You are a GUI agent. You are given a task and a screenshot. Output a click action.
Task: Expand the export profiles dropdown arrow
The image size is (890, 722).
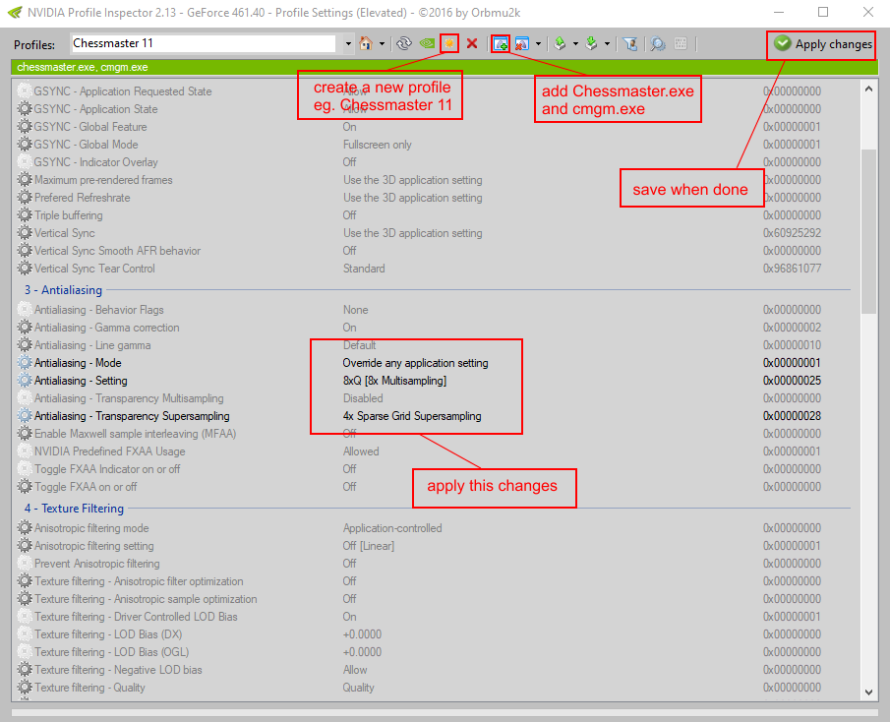pos(575,43)
